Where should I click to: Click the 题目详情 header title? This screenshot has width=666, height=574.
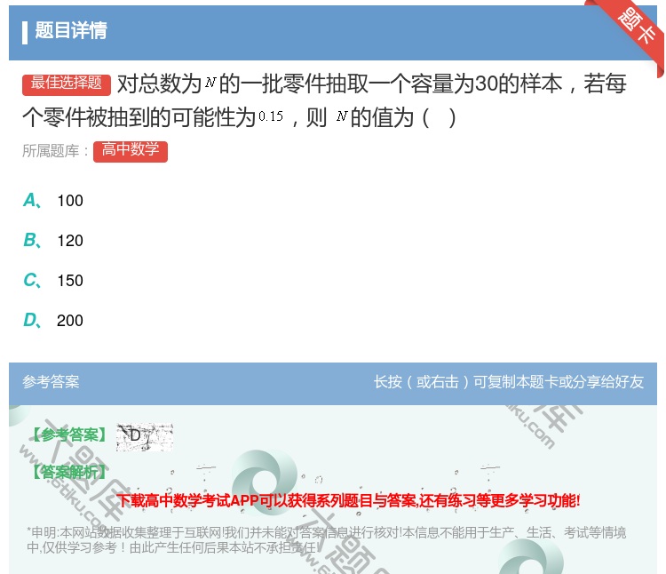click(x=71, y=30)
